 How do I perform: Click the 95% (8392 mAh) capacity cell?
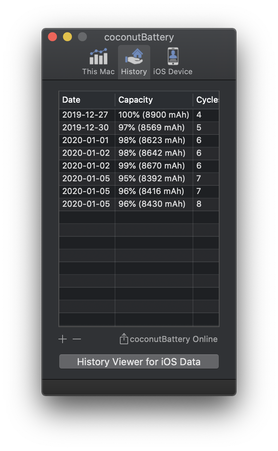coord(154,179)
